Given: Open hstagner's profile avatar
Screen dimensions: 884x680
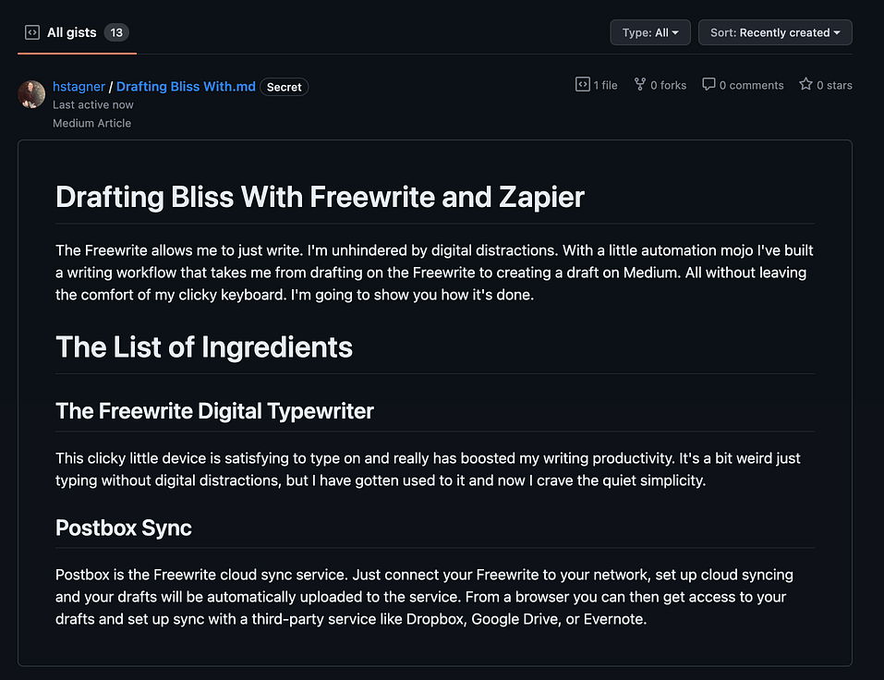Looking at the screenshot, I should tap(31, 94).
